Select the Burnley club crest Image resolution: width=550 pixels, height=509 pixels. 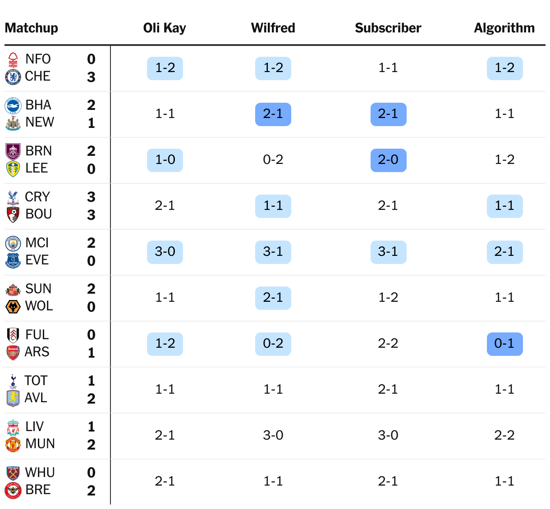pyautogui.click(x=13, y=152)
